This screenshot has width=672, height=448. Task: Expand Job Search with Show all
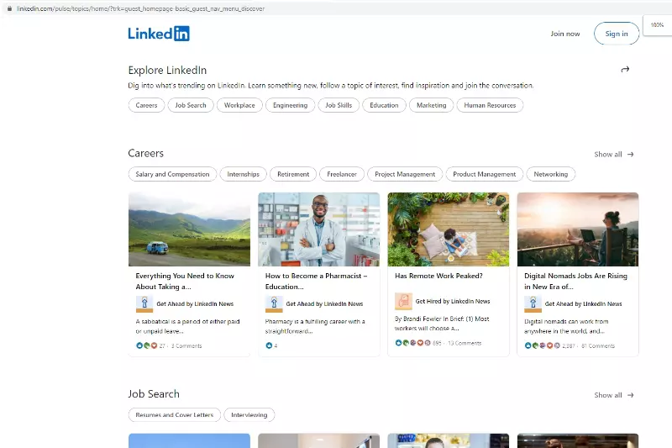[x=614, y=395]
